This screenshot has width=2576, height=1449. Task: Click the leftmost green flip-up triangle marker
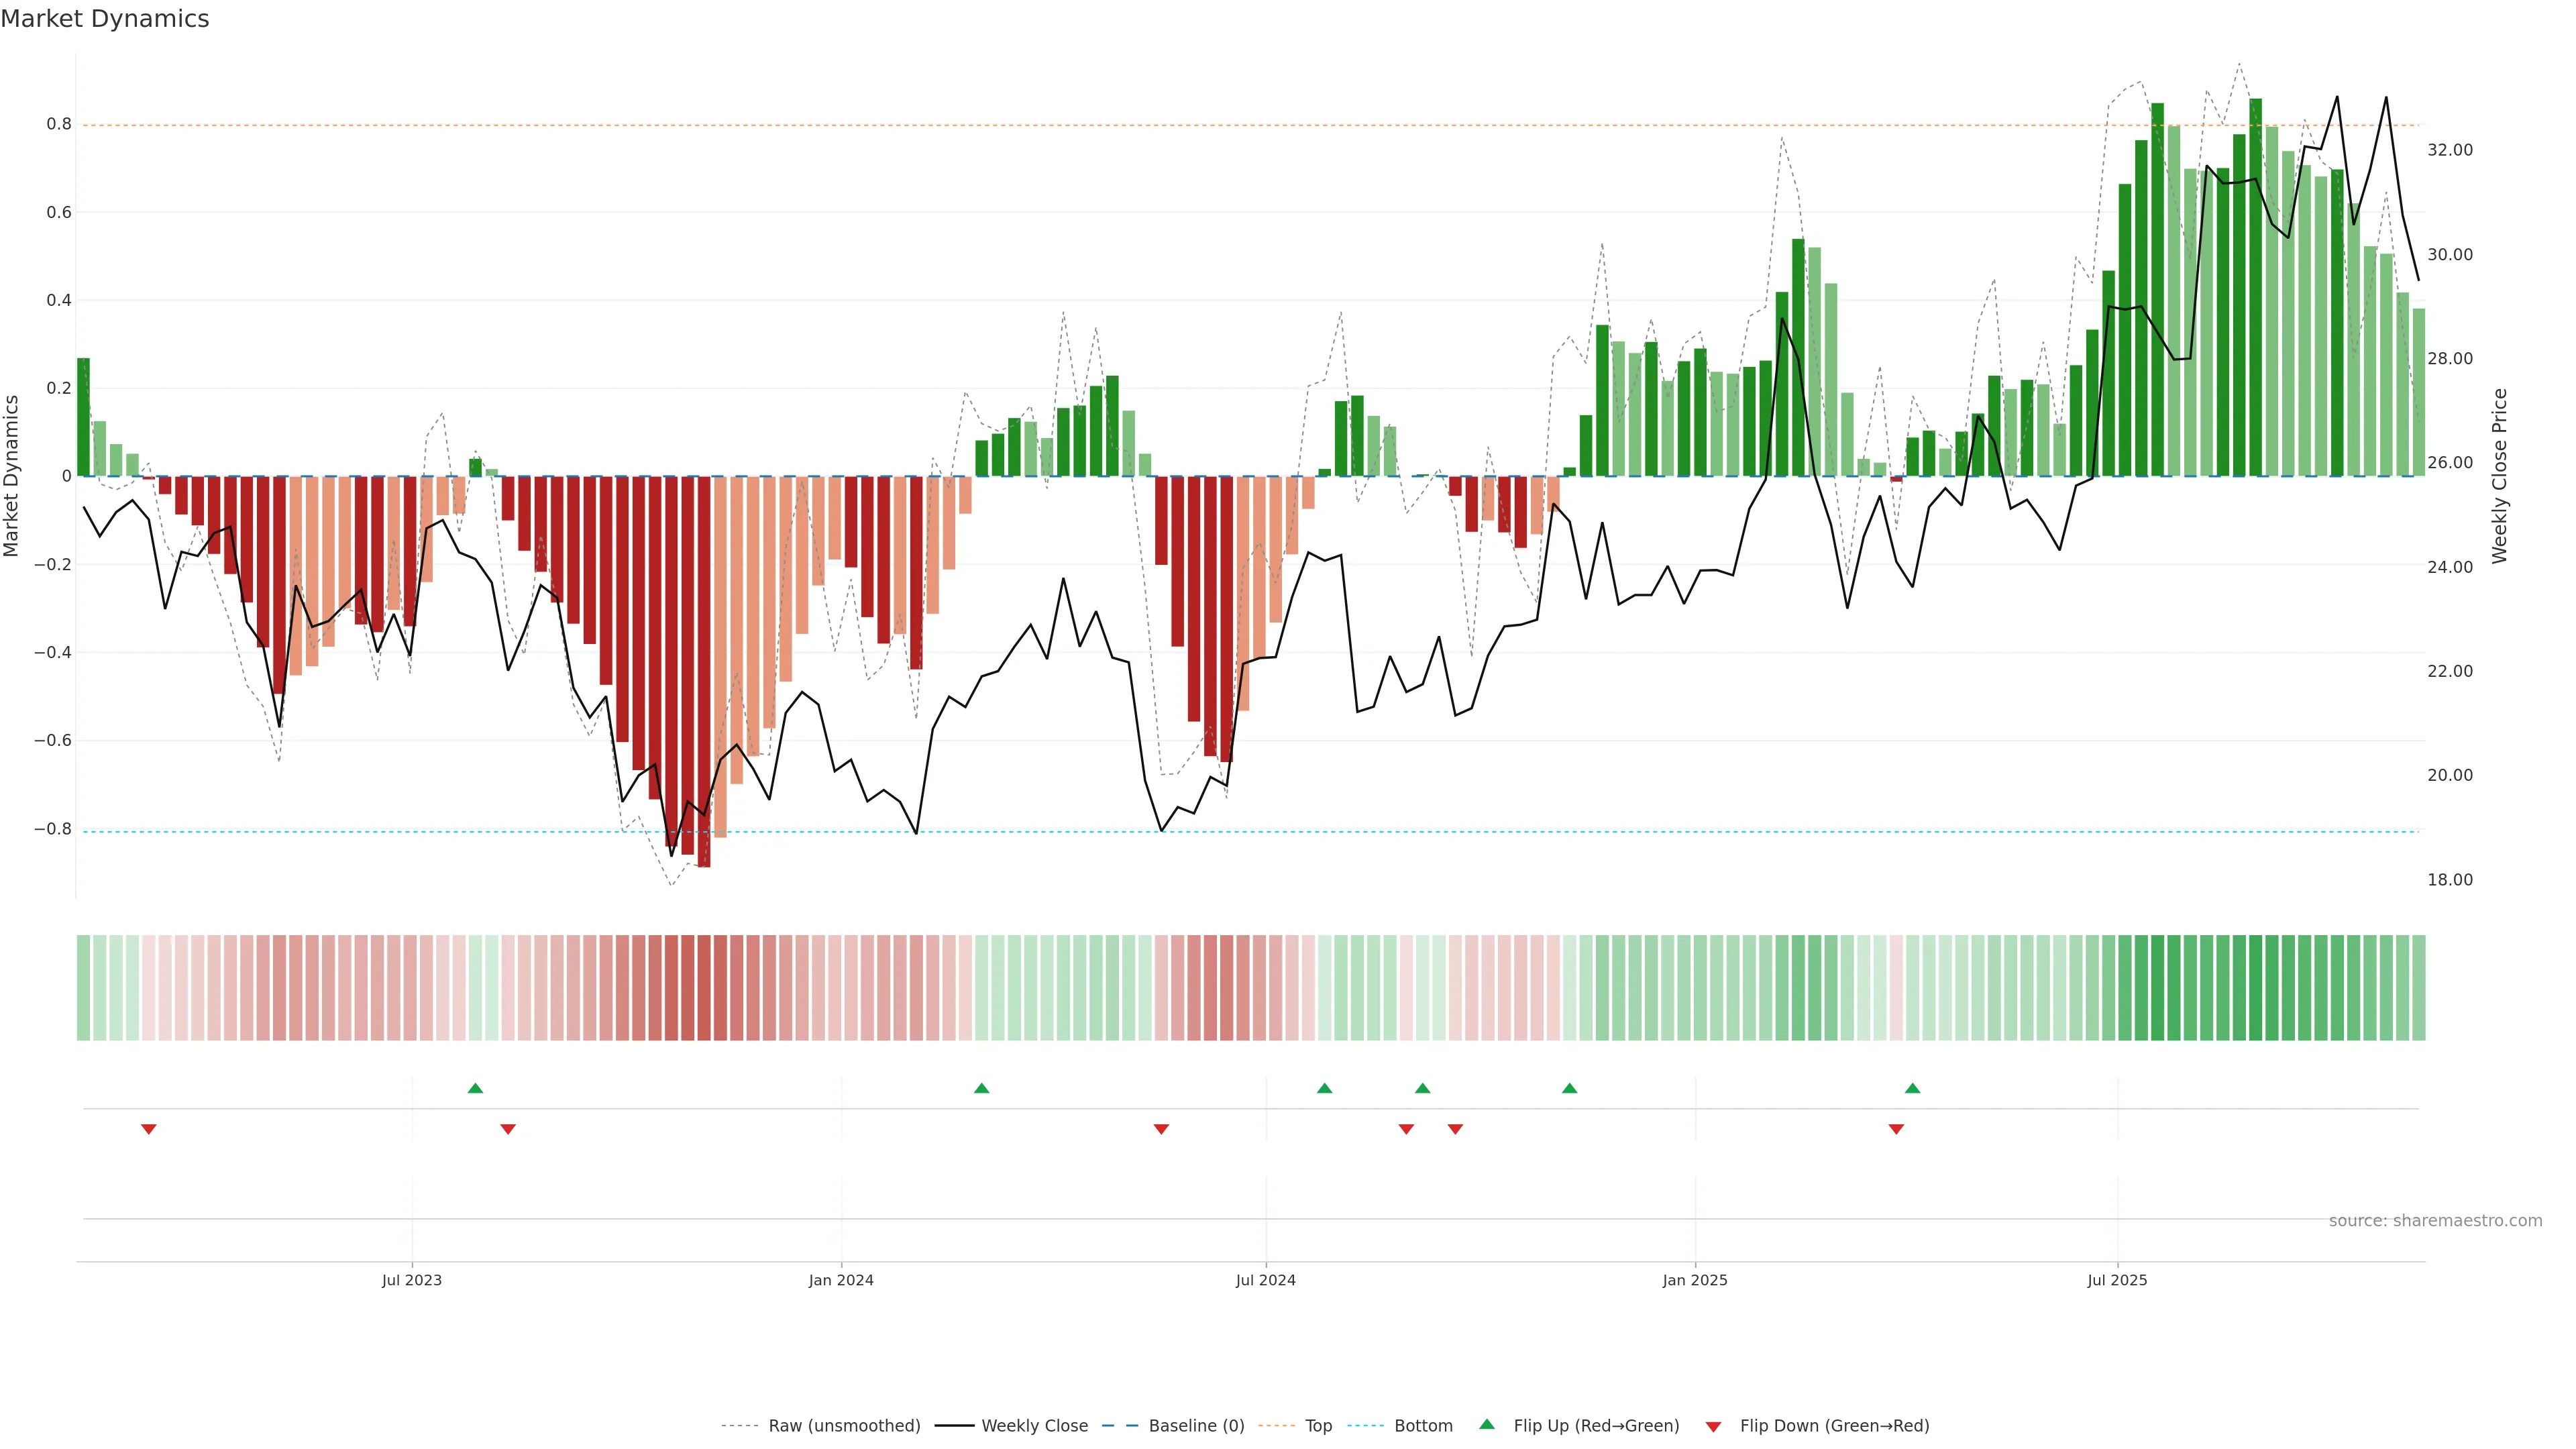pos(475,1088)
